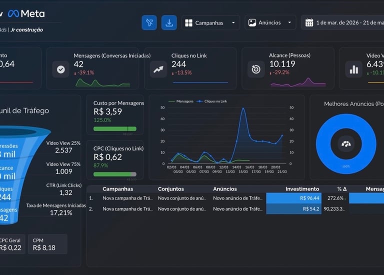Viewport: 384px width, 275px height.
Task: Click the Meta logo
Action: coord(26,13)
